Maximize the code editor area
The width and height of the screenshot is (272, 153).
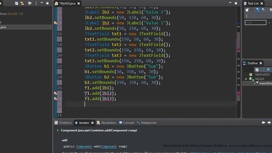click(236, 3)
